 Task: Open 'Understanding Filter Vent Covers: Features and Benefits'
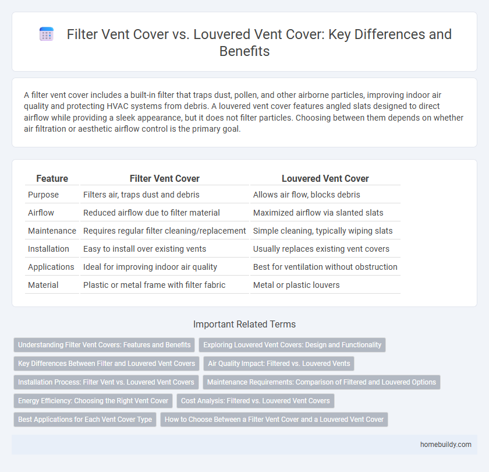coord(104,345)
